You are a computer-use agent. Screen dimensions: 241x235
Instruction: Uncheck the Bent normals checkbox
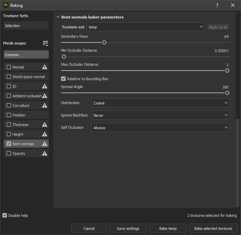[9, 144]
